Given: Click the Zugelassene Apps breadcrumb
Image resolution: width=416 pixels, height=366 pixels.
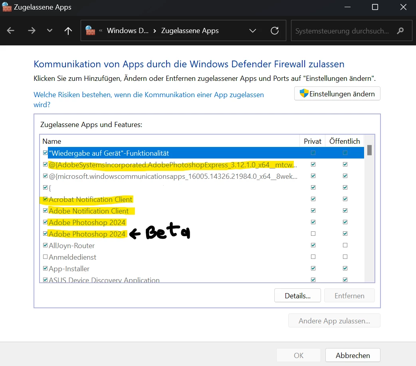Looking at the screenshot, I should [x=190, y=31].
